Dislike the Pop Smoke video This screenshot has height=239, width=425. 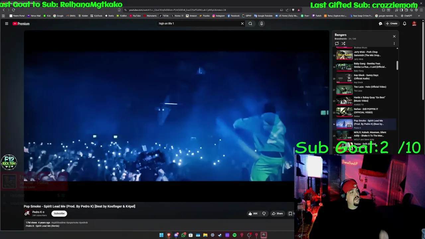[x=264, y=213]
